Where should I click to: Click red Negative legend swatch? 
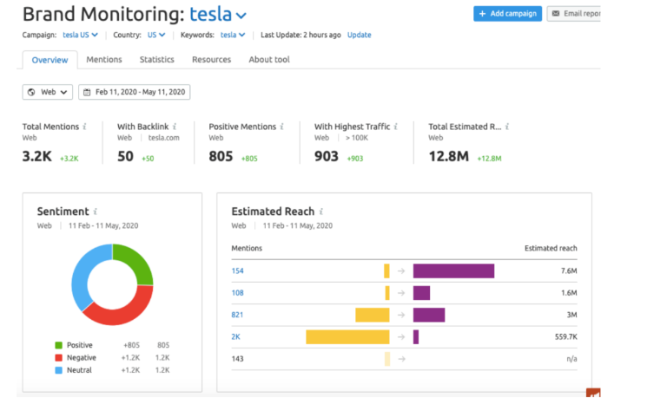point(59,358)
